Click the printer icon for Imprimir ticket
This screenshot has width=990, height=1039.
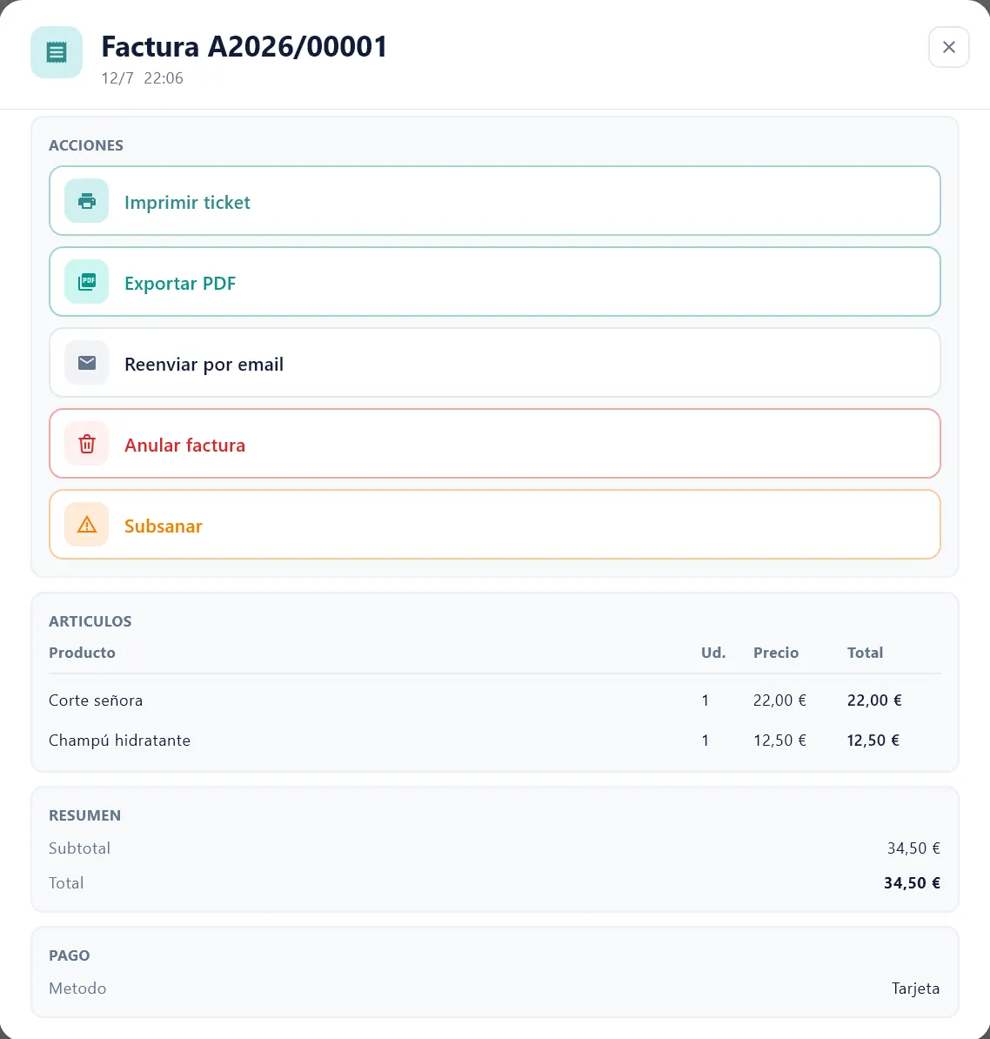[87, 201]
